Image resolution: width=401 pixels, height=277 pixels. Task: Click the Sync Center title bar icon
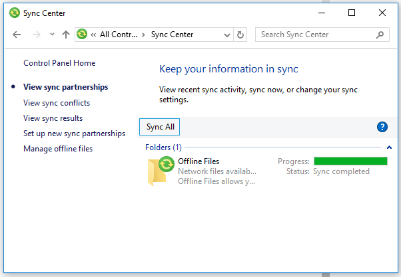13,13
